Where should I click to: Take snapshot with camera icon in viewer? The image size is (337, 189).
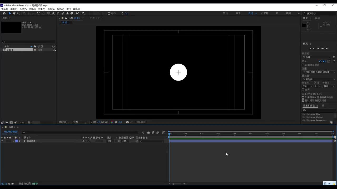[x=127, y=122]
